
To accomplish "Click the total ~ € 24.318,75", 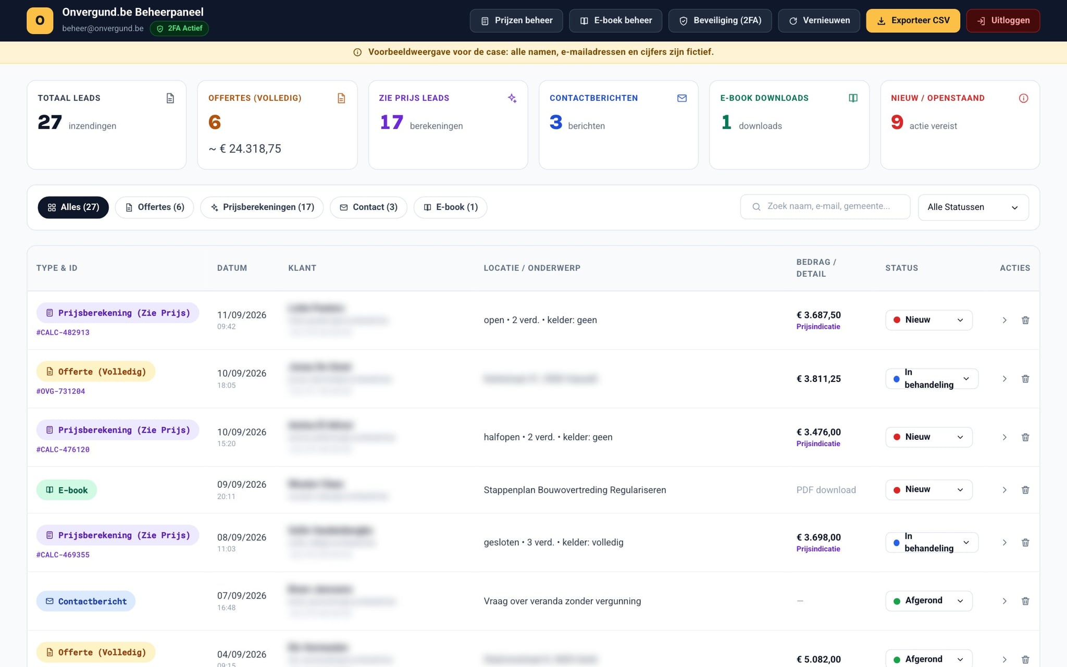I will [x=245, y=149].
